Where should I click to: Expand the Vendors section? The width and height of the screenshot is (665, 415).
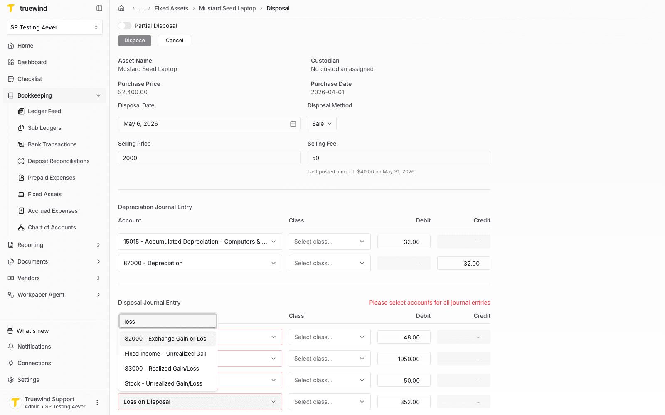[99, 278]
